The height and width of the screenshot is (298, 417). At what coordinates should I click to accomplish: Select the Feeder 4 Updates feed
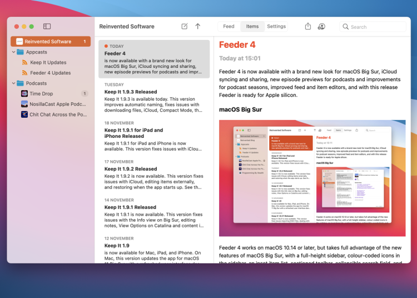pos(50,73)
